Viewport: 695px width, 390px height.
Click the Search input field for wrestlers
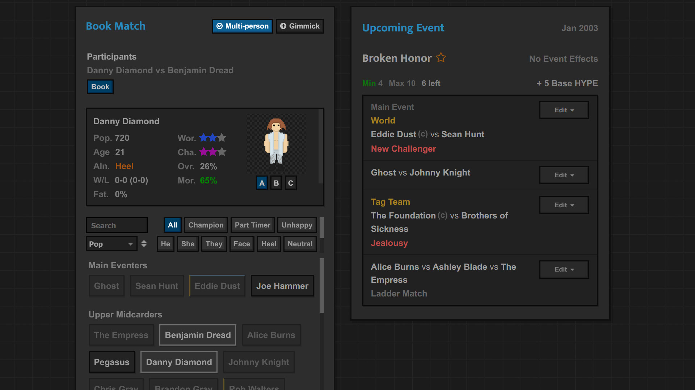pos(117,225)
